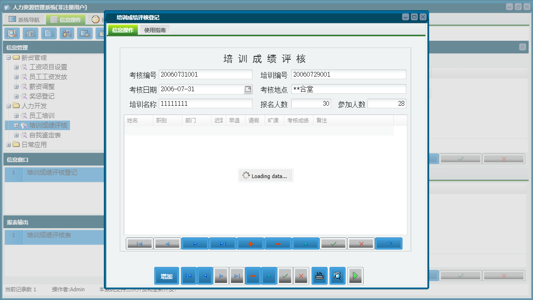Select the magnifier search icon in the left toolbar
Image resolution: width=533 pixels, height=300 pixels.
12,33
